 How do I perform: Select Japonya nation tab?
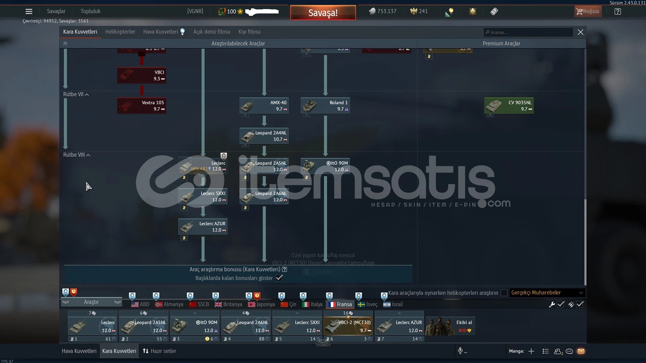261,305
